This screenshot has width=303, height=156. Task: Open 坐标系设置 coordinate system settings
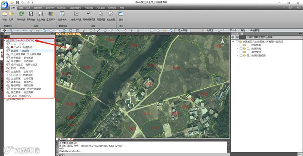point(76,14)
